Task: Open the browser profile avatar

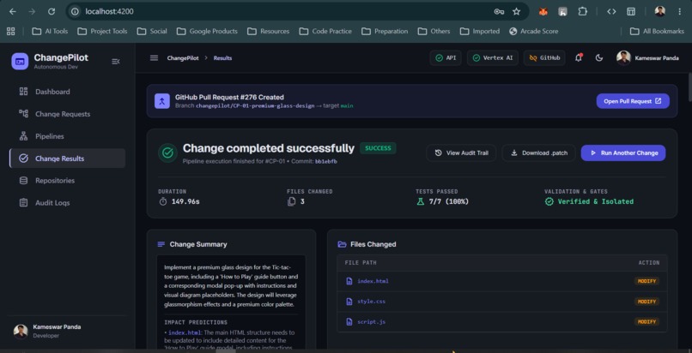Action: tap(659, 11)
